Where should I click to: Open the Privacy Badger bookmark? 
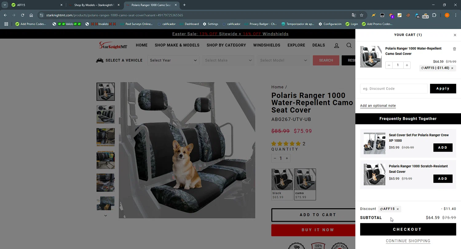click(261, 24)
